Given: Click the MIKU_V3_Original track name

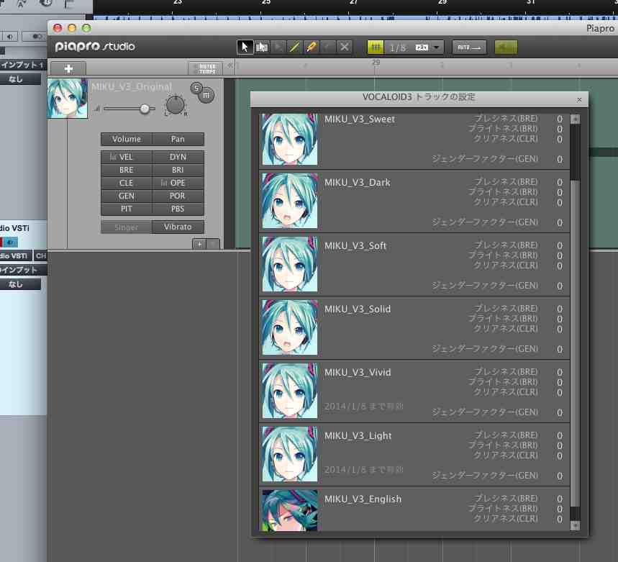Looking at the screenshot, I should [x=132, y=86].
